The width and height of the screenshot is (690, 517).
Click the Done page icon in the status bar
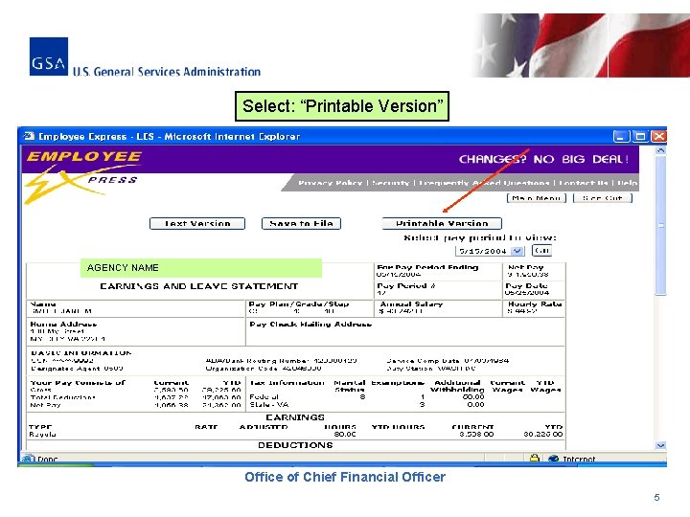(x=29, y=459)
